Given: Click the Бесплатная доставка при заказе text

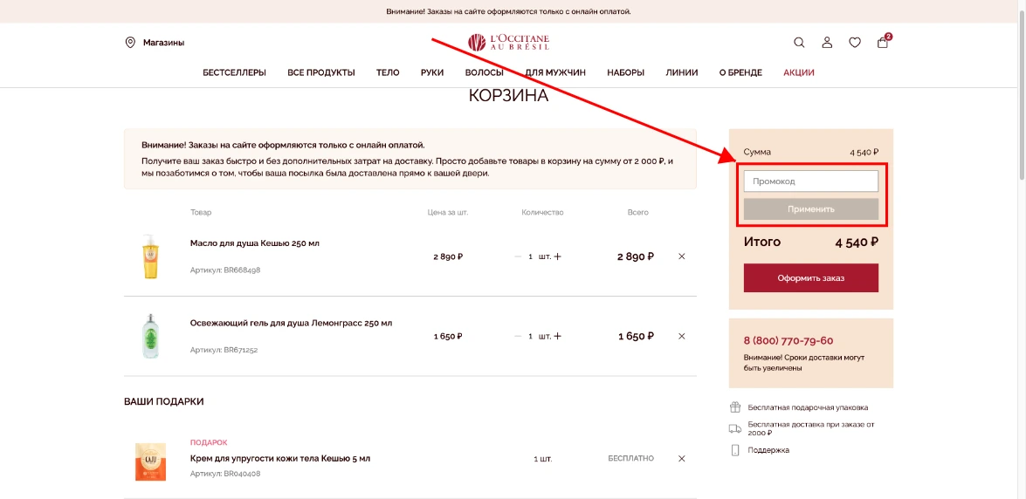Looking at the screenshot, I should [810, 428].
